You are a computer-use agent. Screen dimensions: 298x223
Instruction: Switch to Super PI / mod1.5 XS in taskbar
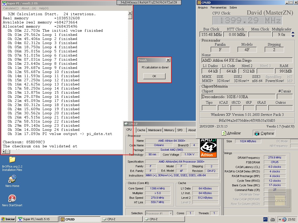(x=38, y=219)
